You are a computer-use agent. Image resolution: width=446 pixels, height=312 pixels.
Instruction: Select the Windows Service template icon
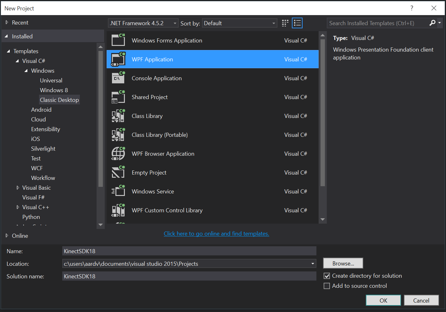pyautogui.click(x=118, y=191)
